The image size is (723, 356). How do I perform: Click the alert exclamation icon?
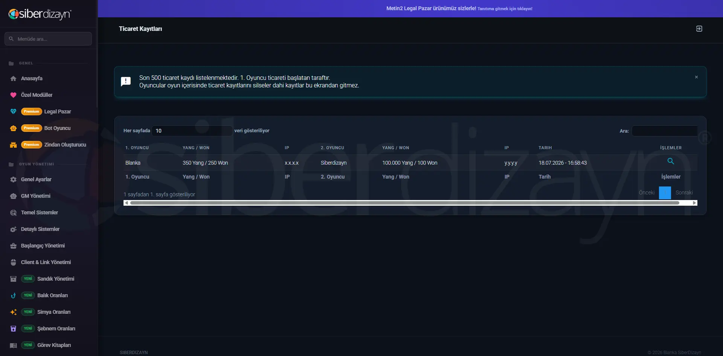click(126, 81)
